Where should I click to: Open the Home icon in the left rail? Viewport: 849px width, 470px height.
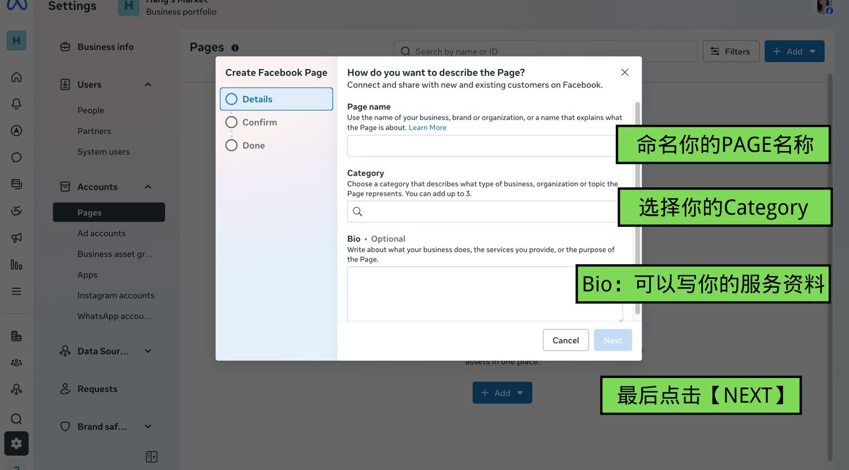point(16,77)
